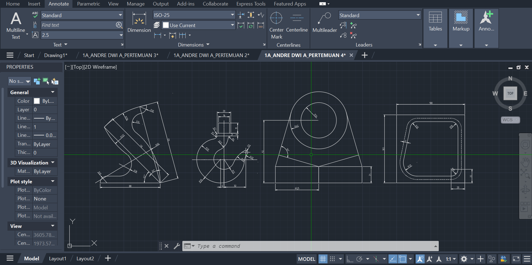This screenshot has height=265, width=532.
Task: Toggle drawing grid display in status bar
Action: [323, 259]
